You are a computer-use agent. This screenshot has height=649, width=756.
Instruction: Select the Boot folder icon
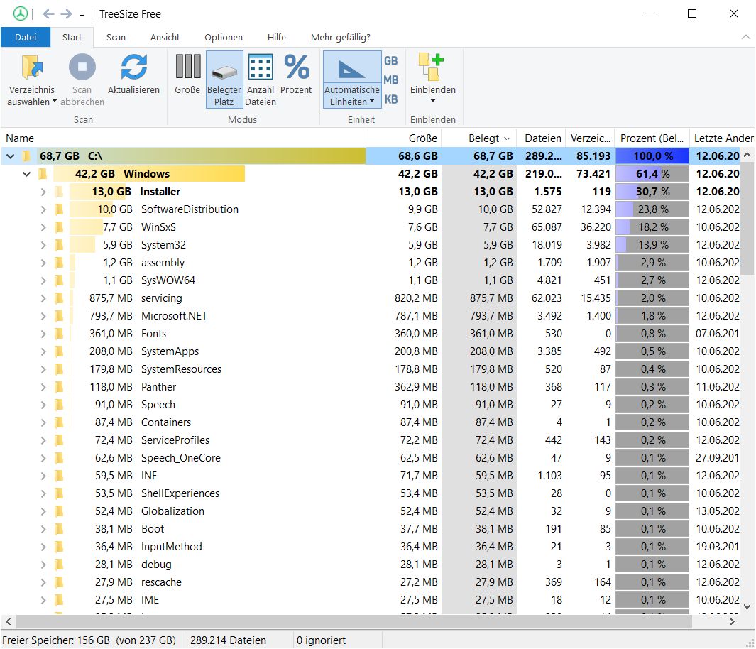click(59, 529)
